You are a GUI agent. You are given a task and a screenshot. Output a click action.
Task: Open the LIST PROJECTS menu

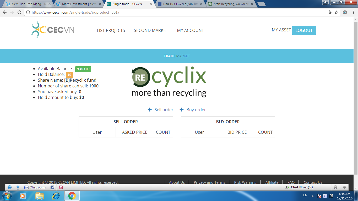(x=111, y=30)
